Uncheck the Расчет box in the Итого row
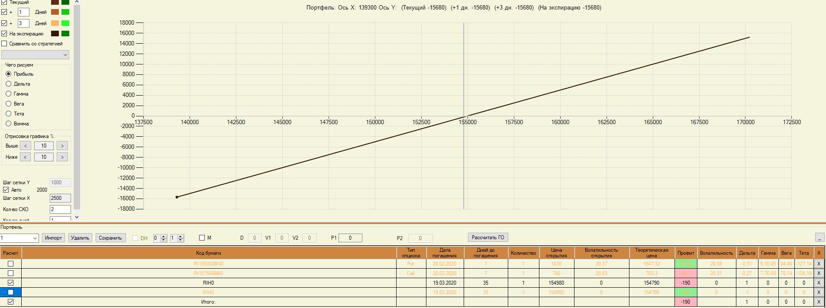This screenshot has width=826, height=308. [11, 302]
